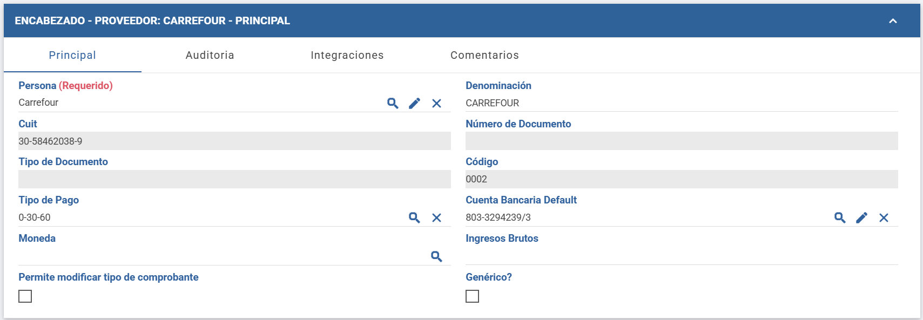
Task: Check the Genérico? checkbox
Action: pyautogui.click(x=473, y=296)
